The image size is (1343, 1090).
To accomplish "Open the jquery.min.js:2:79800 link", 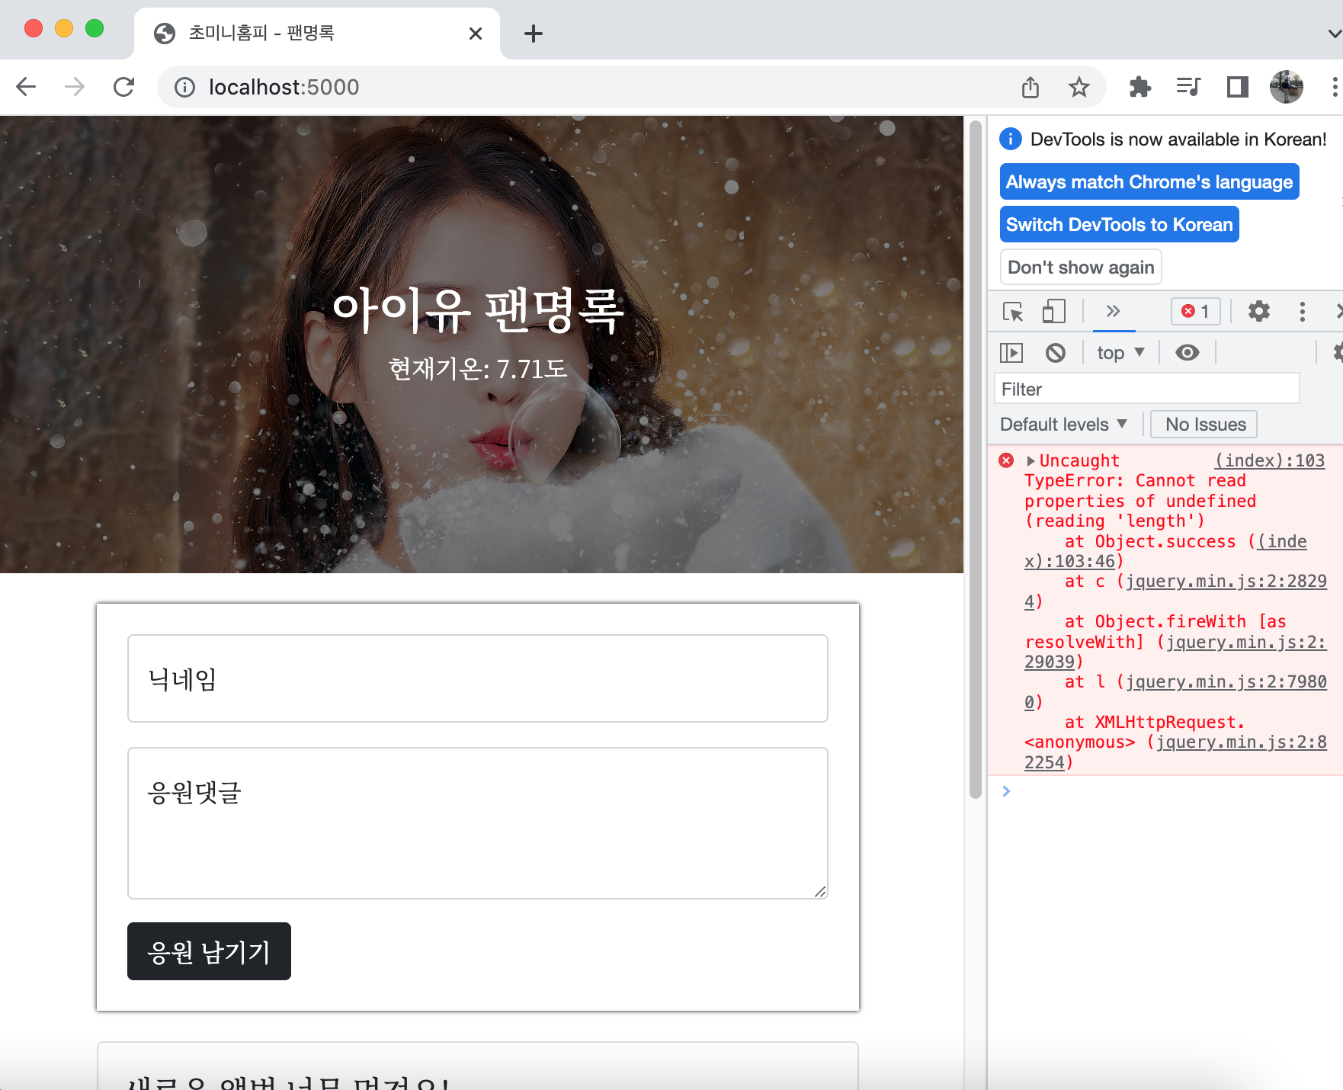I will tap(1226, 682).
